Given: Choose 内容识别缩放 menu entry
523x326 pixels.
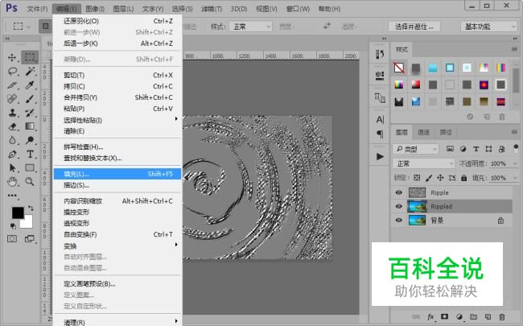Looking at the screenshot, I should pyautogui.click(x=117, y=201).
